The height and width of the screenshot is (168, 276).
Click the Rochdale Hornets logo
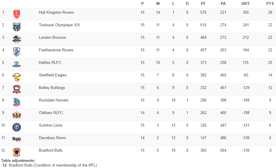(x=17, y=102)
